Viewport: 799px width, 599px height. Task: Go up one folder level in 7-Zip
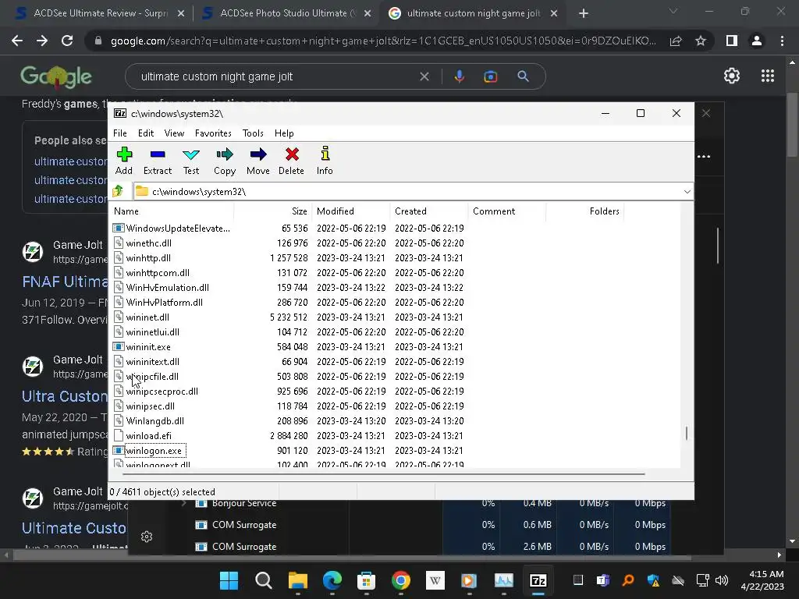click(x=119, y=191)
